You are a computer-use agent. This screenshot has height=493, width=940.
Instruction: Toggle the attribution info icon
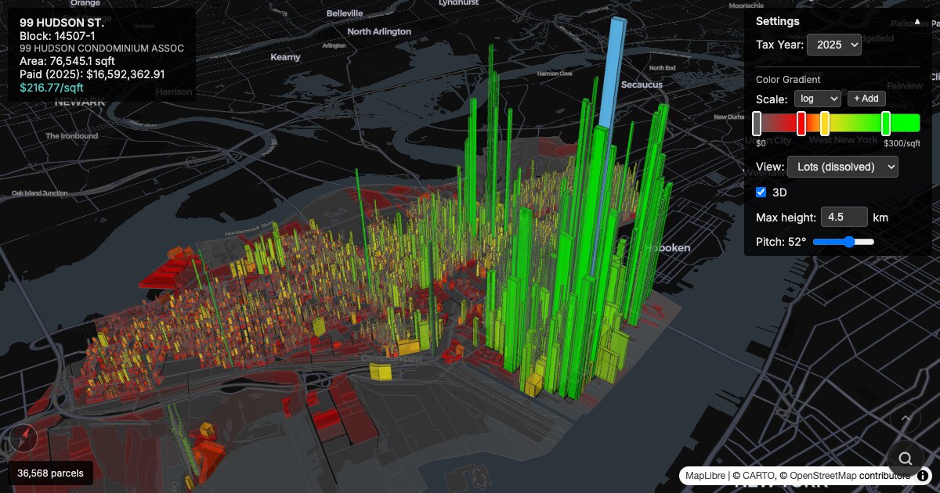coord(923,475)
